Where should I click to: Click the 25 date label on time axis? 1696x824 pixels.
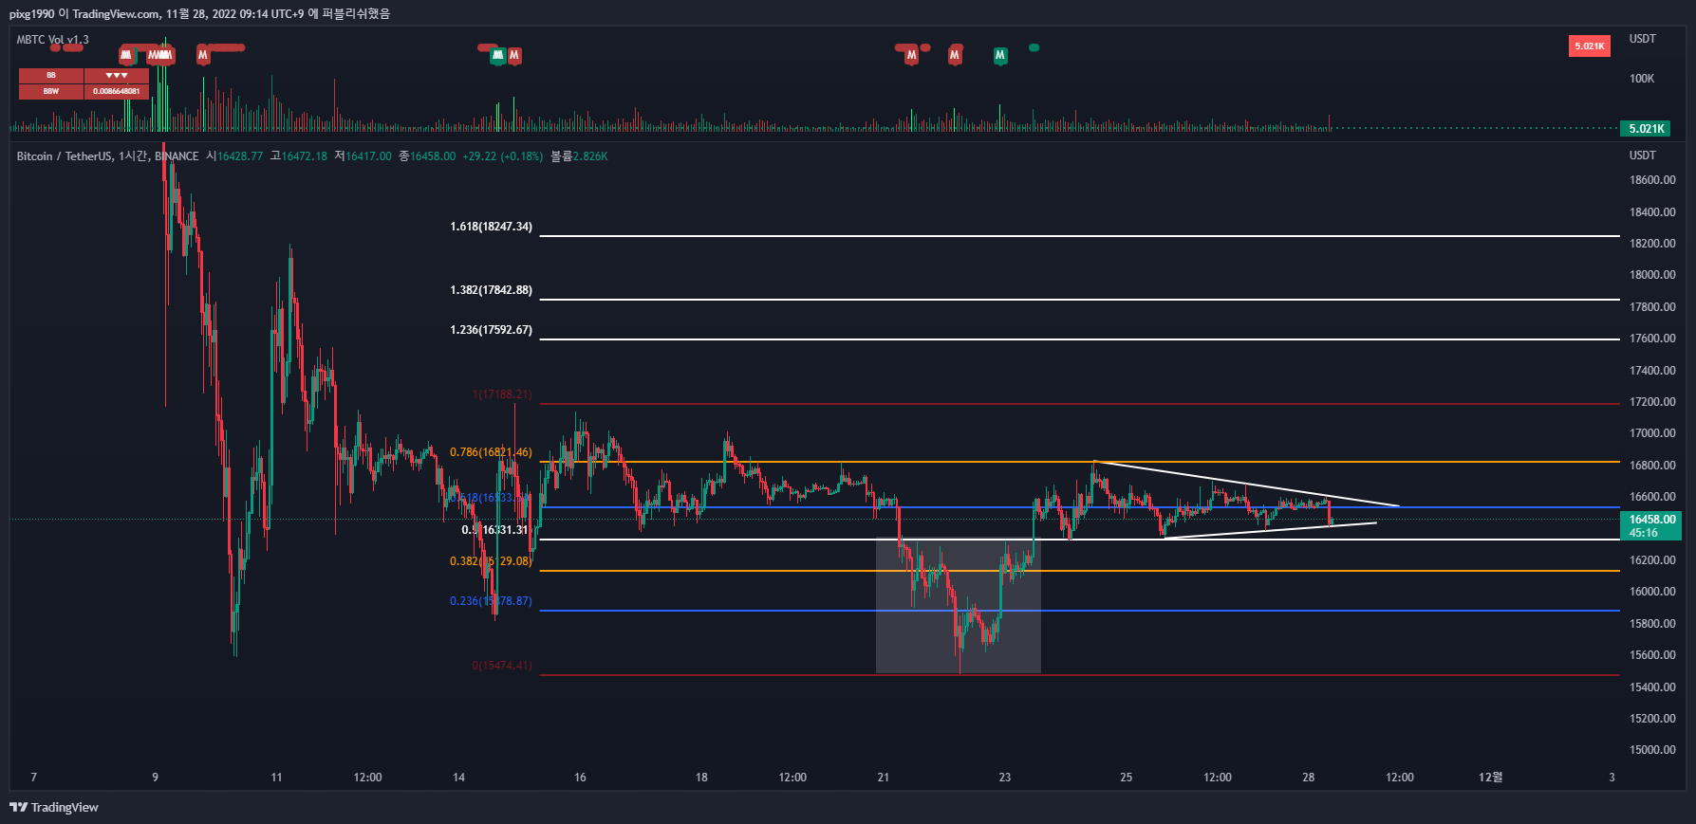tap(1127, 778)
